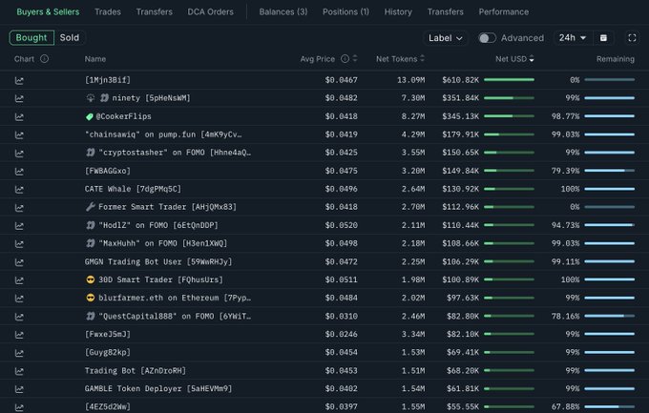Switch to the Sold filter
This screenshot has height=413, width=649.
[x=69, y=37]
